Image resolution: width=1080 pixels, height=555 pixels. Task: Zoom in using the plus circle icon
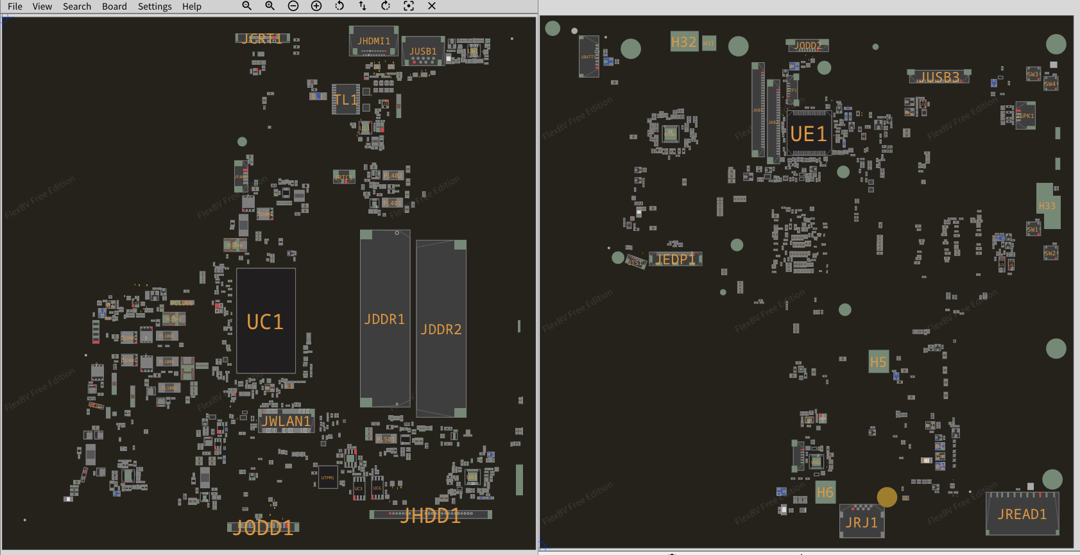click(x=316, y=6)
